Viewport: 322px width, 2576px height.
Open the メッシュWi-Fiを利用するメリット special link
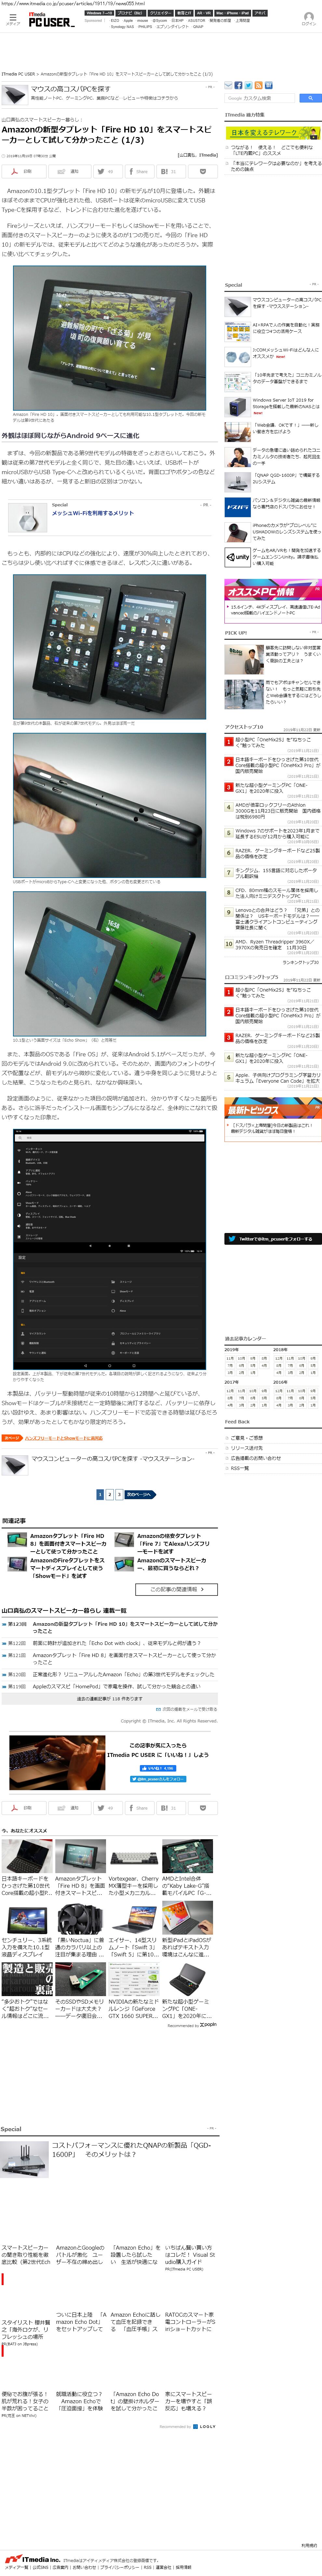92,513
